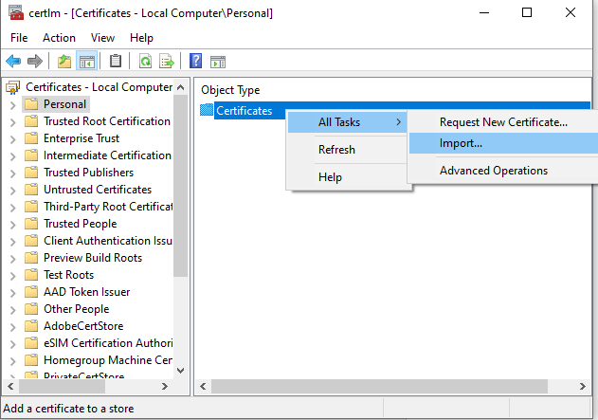The image size is (598, 420).
Task: Open the View menu
Action: pyautogui.click(x=102, y=38)
